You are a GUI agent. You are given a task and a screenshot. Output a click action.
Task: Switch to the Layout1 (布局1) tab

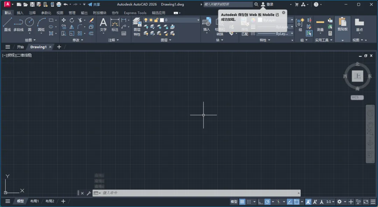tap(34, 201)
